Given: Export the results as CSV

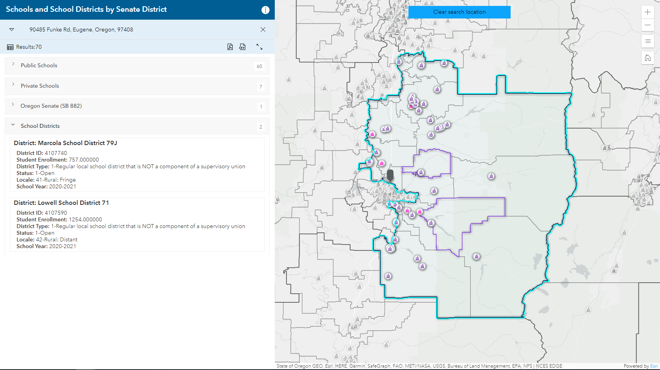Looking at the screenshot, I should 242,47.
